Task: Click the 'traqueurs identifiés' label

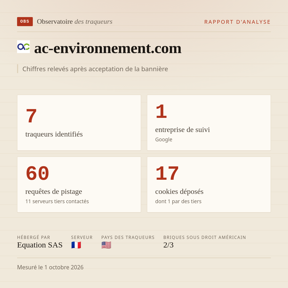Action: pos(54,134)
